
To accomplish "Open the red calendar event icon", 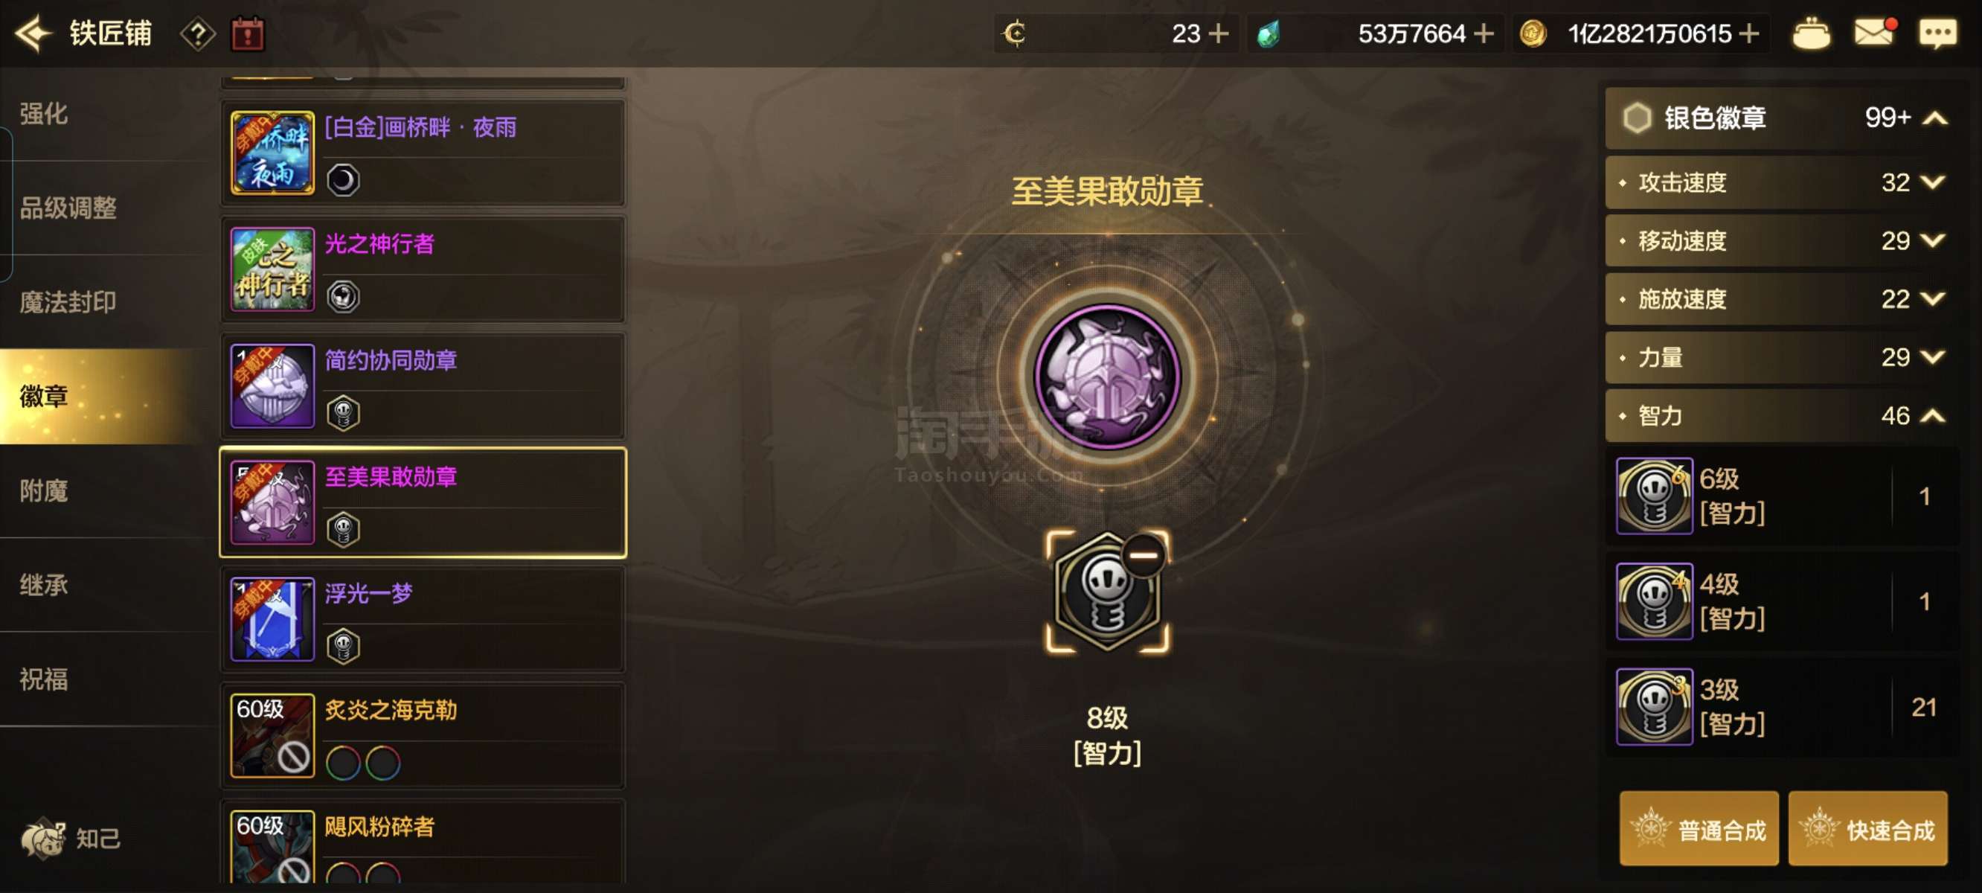I will (248, 34).
